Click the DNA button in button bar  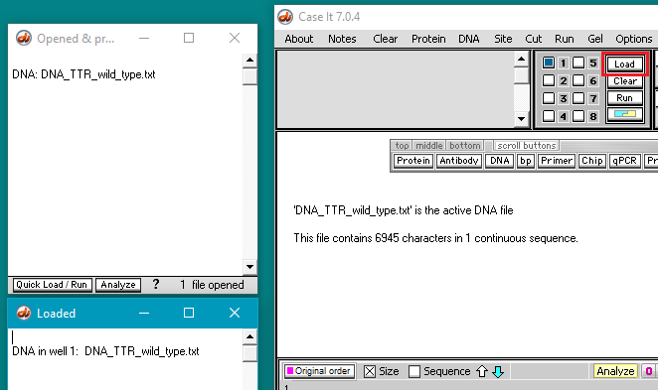click(499, 161)
